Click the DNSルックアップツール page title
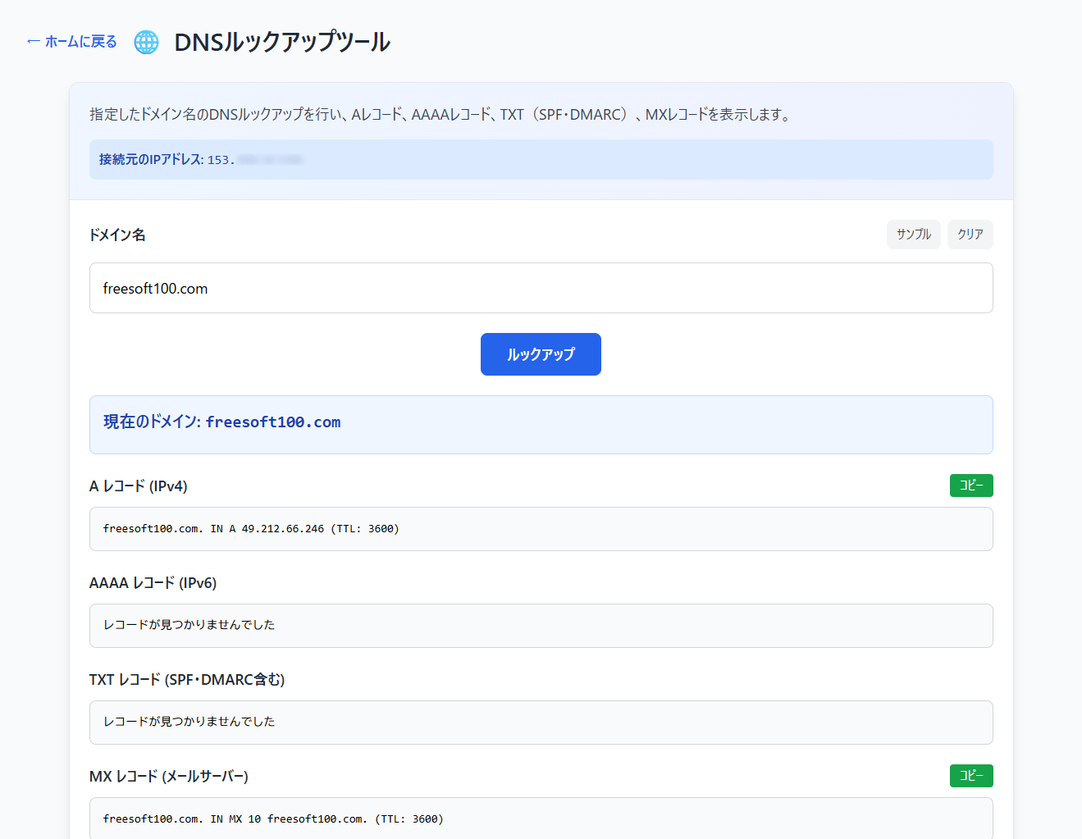 pyautogui.click(x=281, y=42)
